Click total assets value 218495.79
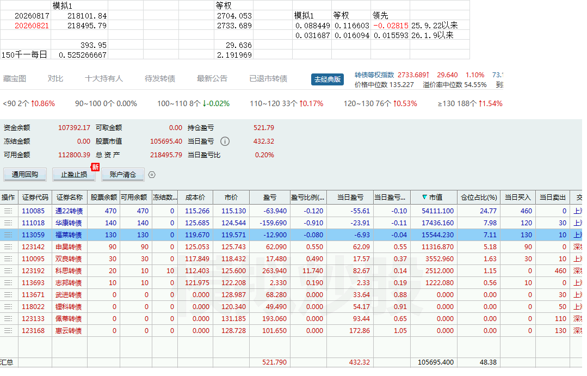Viewport: 587px width, 376px height. [166, 155]
